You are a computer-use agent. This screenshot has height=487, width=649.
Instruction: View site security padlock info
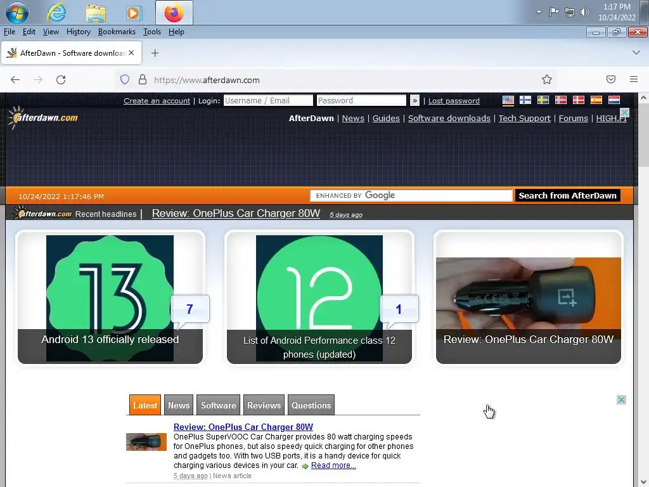[x=143, y=79]
